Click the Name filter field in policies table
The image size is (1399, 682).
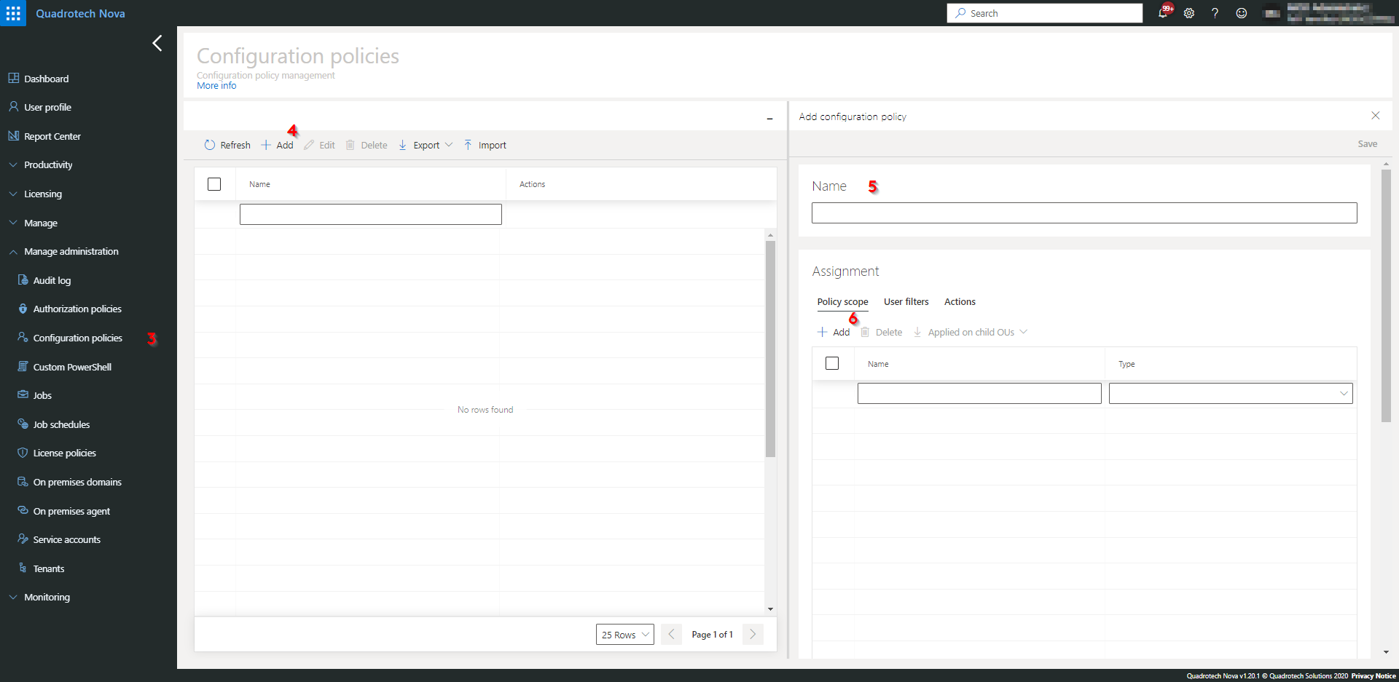pos(370,214)
